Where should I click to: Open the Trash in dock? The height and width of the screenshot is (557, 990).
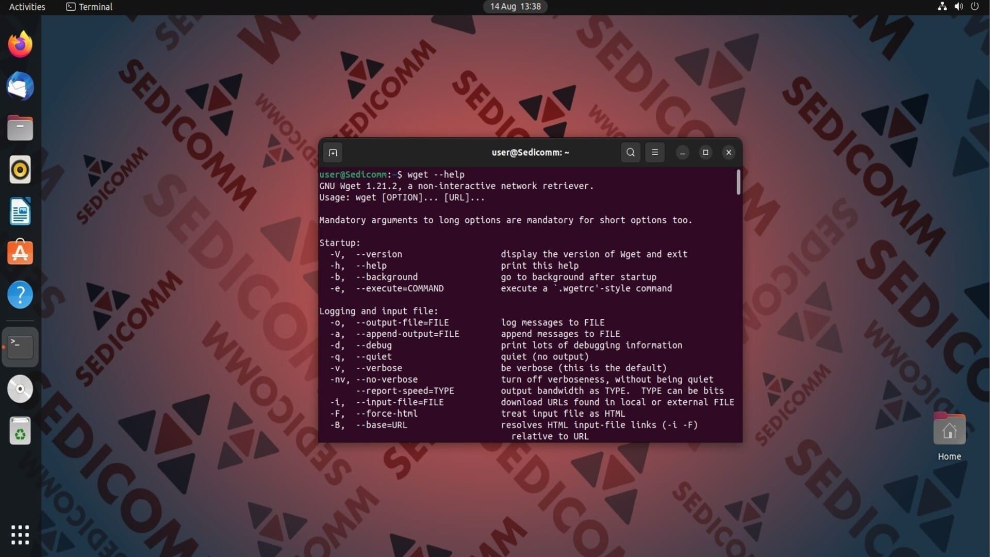pyautogui.click(x=20, y=431)
